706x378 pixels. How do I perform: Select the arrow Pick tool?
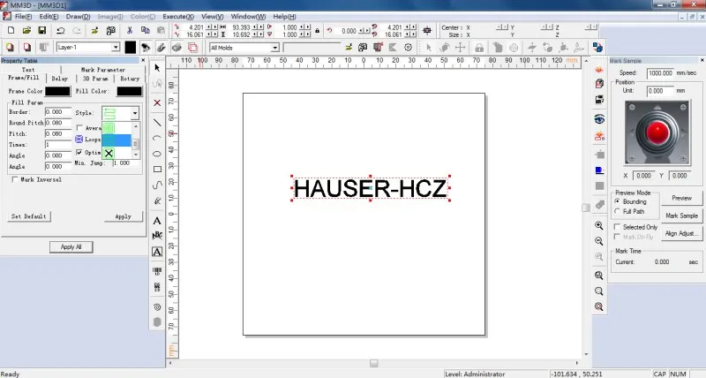(157, 68)
